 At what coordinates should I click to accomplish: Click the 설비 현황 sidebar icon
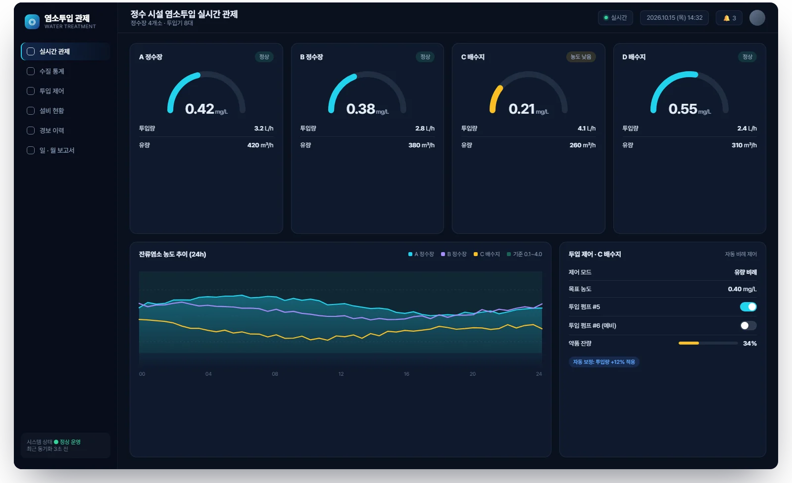(x=31, y=111)
